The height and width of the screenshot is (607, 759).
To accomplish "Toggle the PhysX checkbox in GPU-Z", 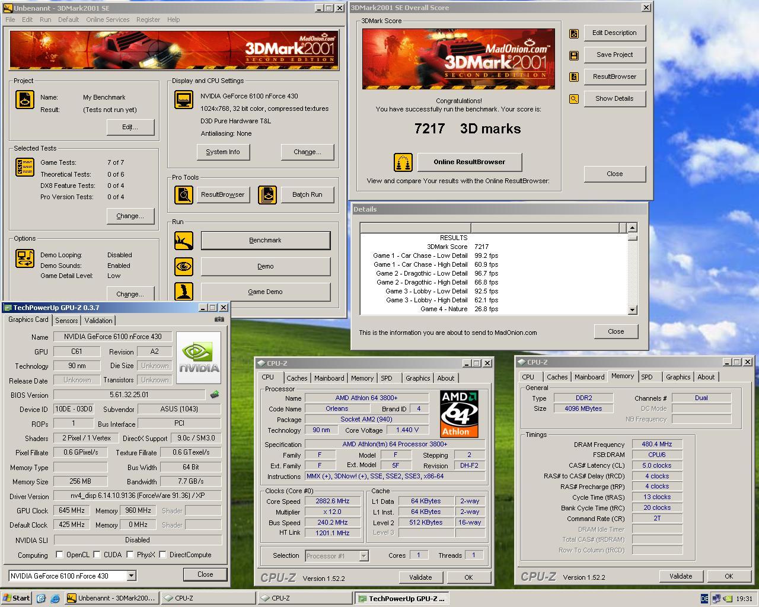I will pyautogui.click(x=130, y=555).
